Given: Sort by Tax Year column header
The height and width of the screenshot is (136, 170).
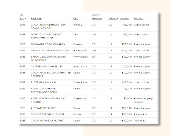Looking at the screenshot, I should pos(22,17).
